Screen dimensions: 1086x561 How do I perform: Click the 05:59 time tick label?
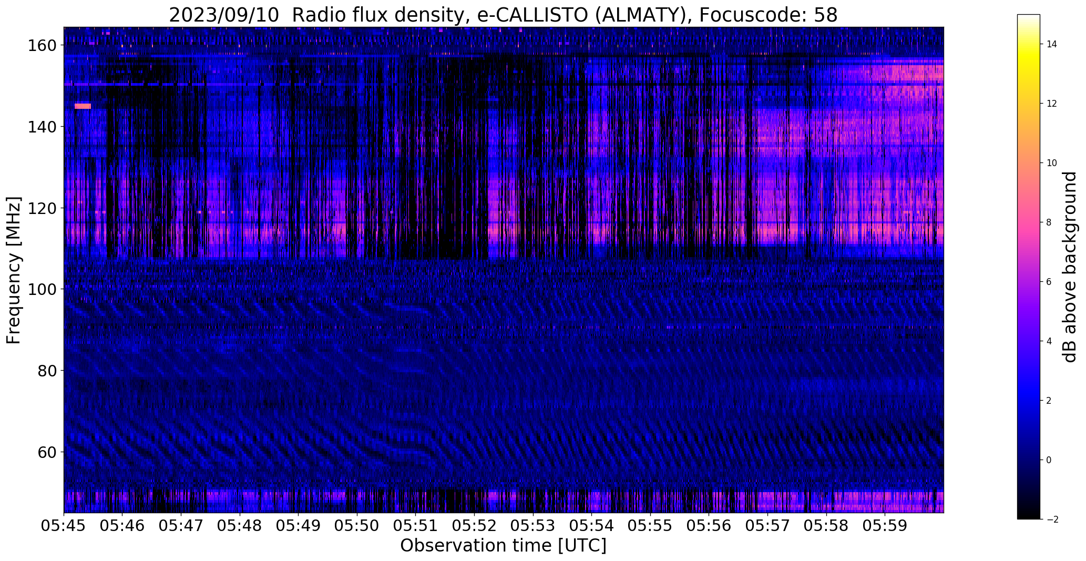[885, 526]
